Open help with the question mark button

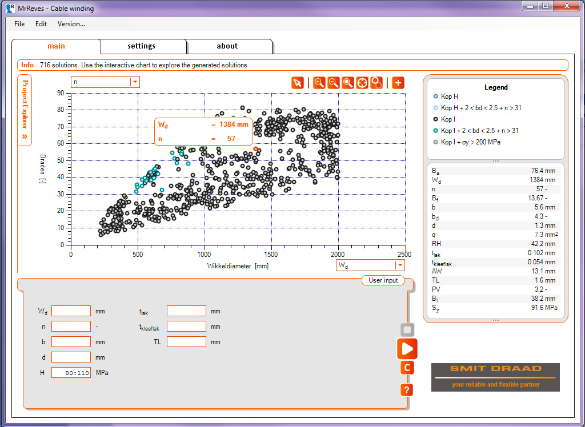[x=407, y=390]
